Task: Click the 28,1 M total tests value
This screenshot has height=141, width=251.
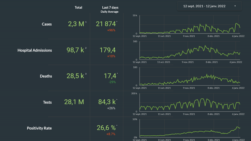Action: 74,102
